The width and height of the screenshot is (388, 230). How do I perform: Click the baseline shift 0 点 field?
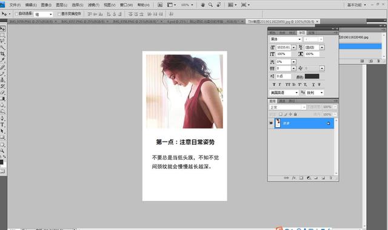284,76
